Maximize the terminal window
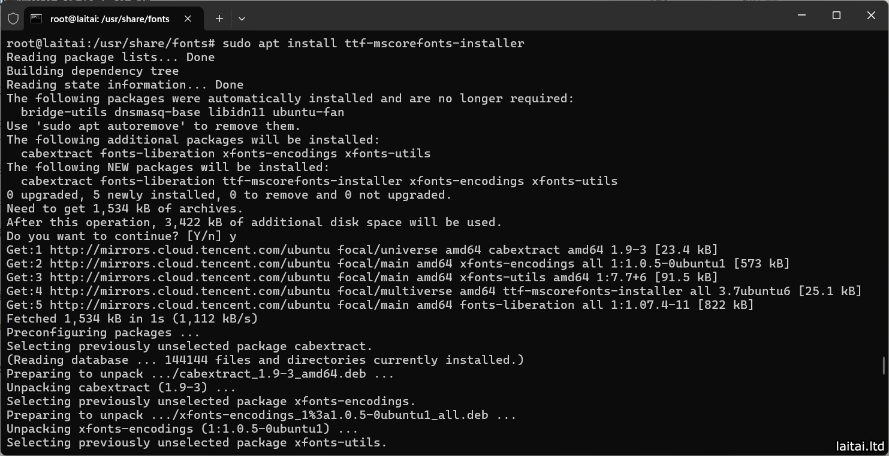The image size is (889, 456). 836,16
